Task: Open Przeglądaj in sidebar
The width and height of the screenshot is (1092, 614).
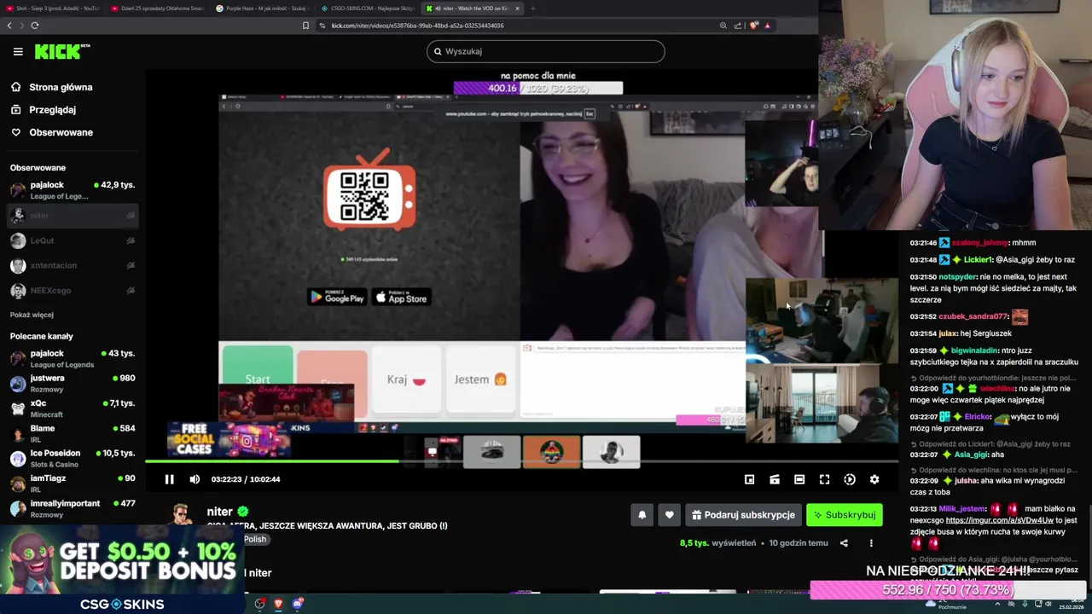Action: tap(43, 110)
